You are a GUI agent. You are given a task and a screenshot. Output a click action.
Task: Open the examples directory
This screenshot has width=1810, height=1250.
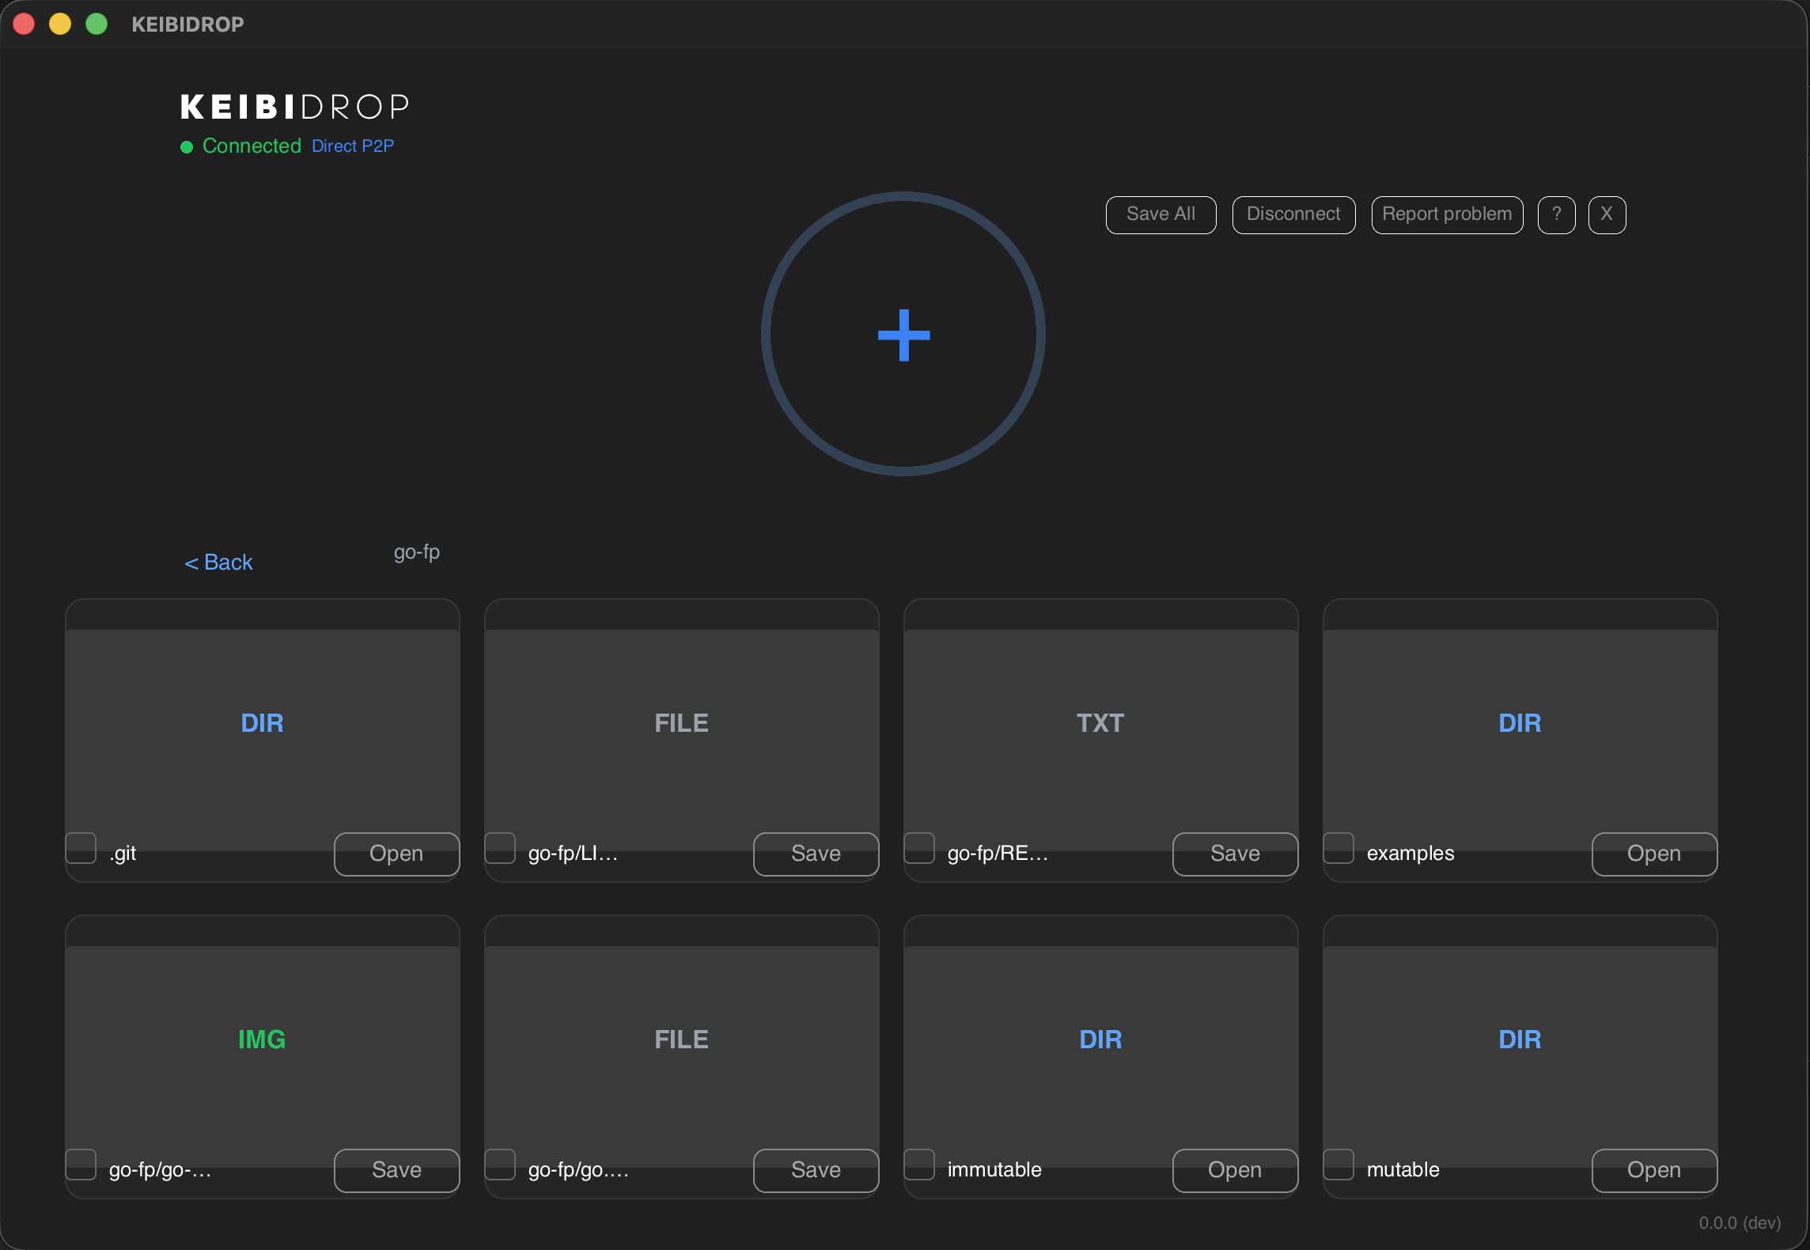click(1653, 854)
